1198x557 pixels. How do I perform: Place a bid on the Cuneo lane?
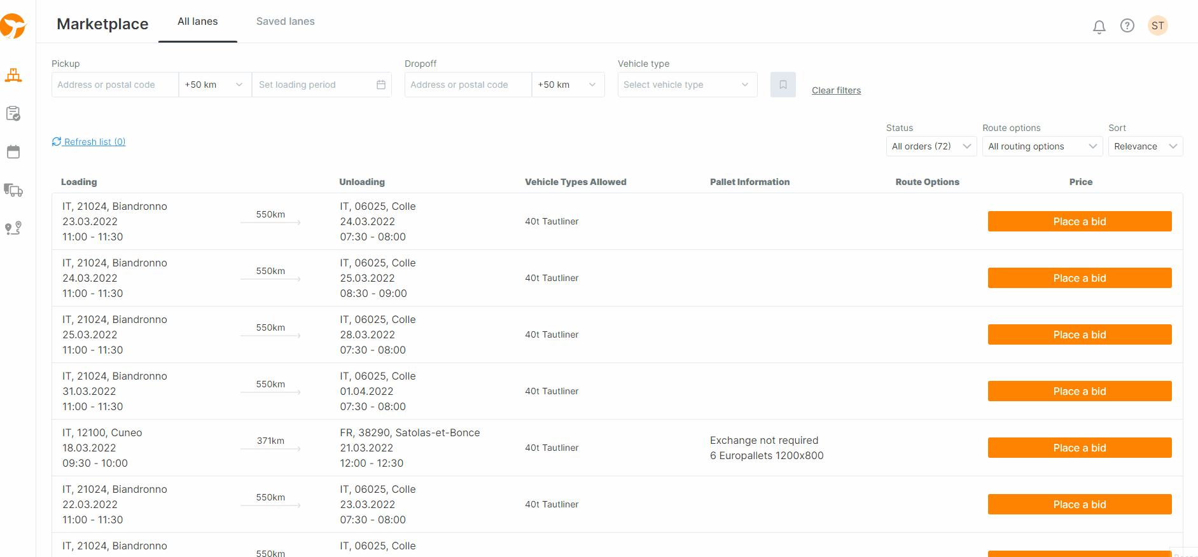click(x=1080, y=448)
